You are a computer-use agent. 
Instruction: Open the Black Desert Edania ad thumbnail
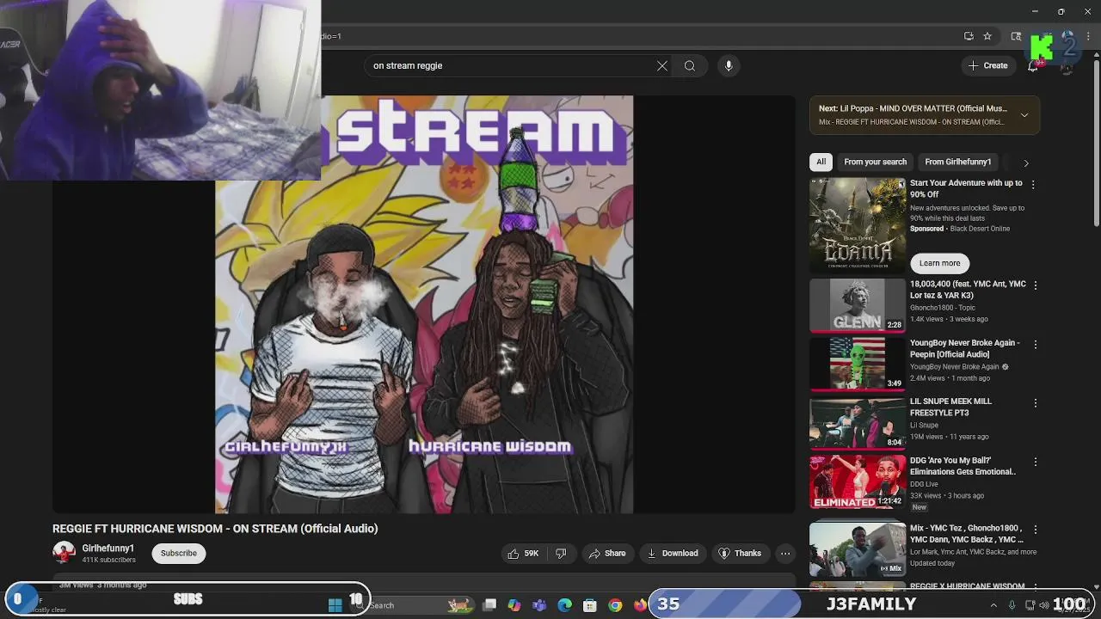pyautogui.click(x=858, y=225)
